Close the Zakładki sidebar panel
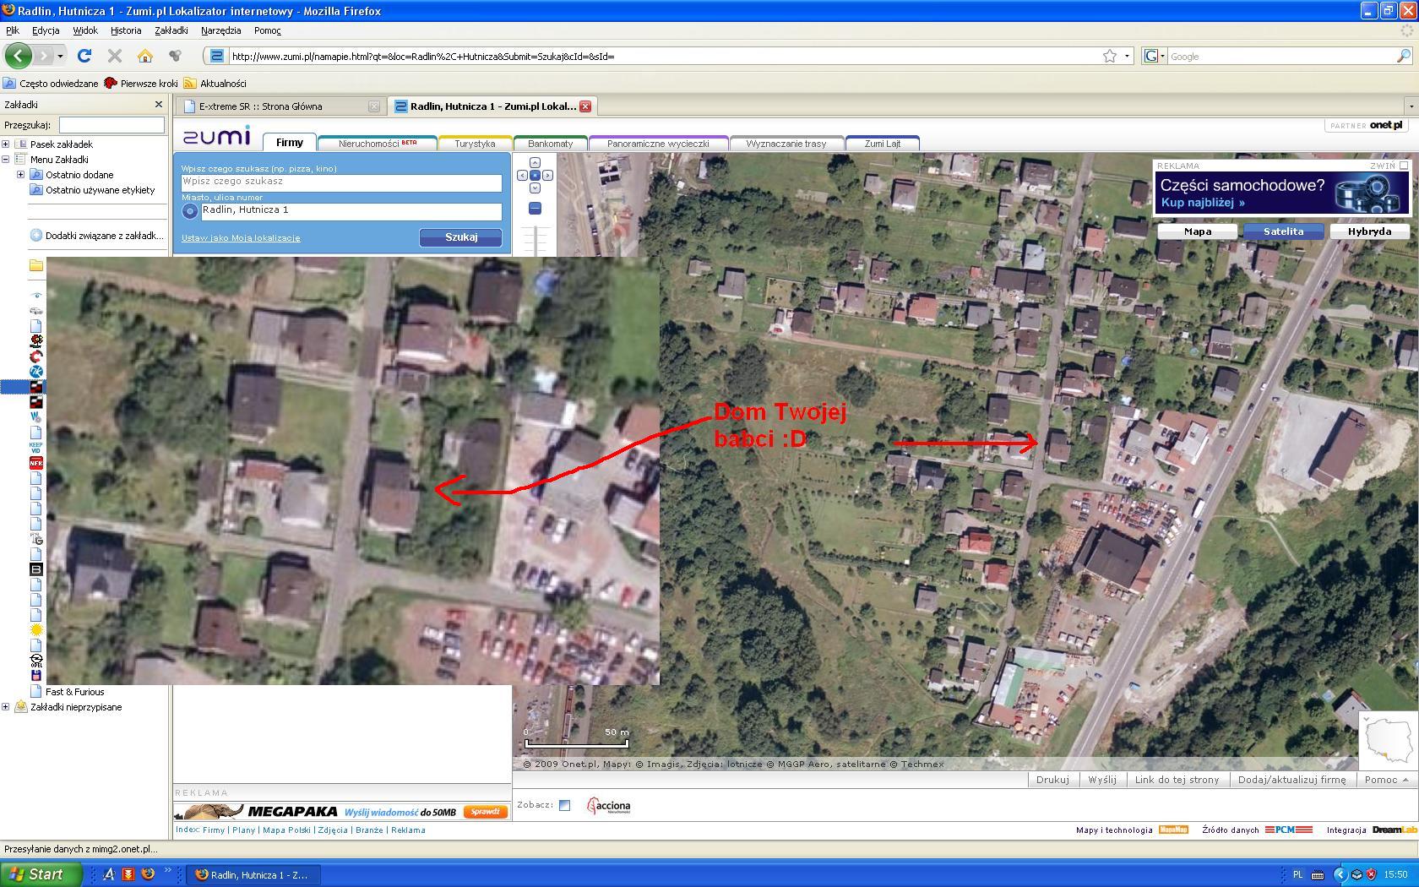 click(159, 104)
